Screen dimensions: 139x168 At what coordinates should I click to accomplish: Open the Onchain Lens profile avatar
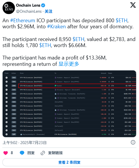pos(9,8)
